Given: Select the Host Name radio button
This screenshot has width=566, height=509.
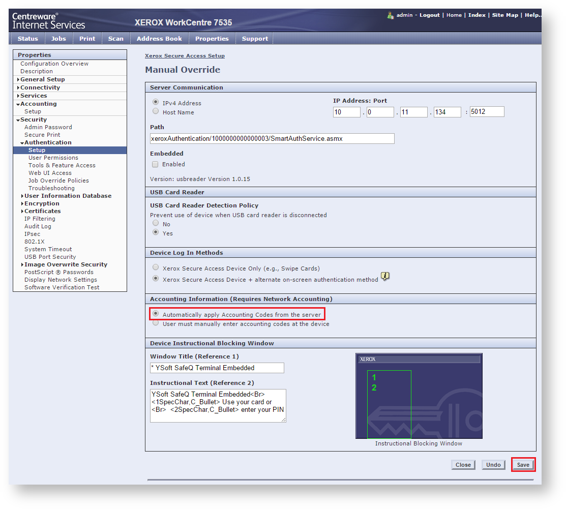Looking at the screenshot, I should point(156,111).
